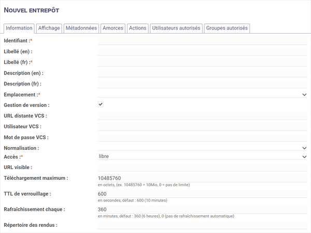Open the Affichage tab
311x233 pixels.
pyautogui.click(x=49, y=28)
